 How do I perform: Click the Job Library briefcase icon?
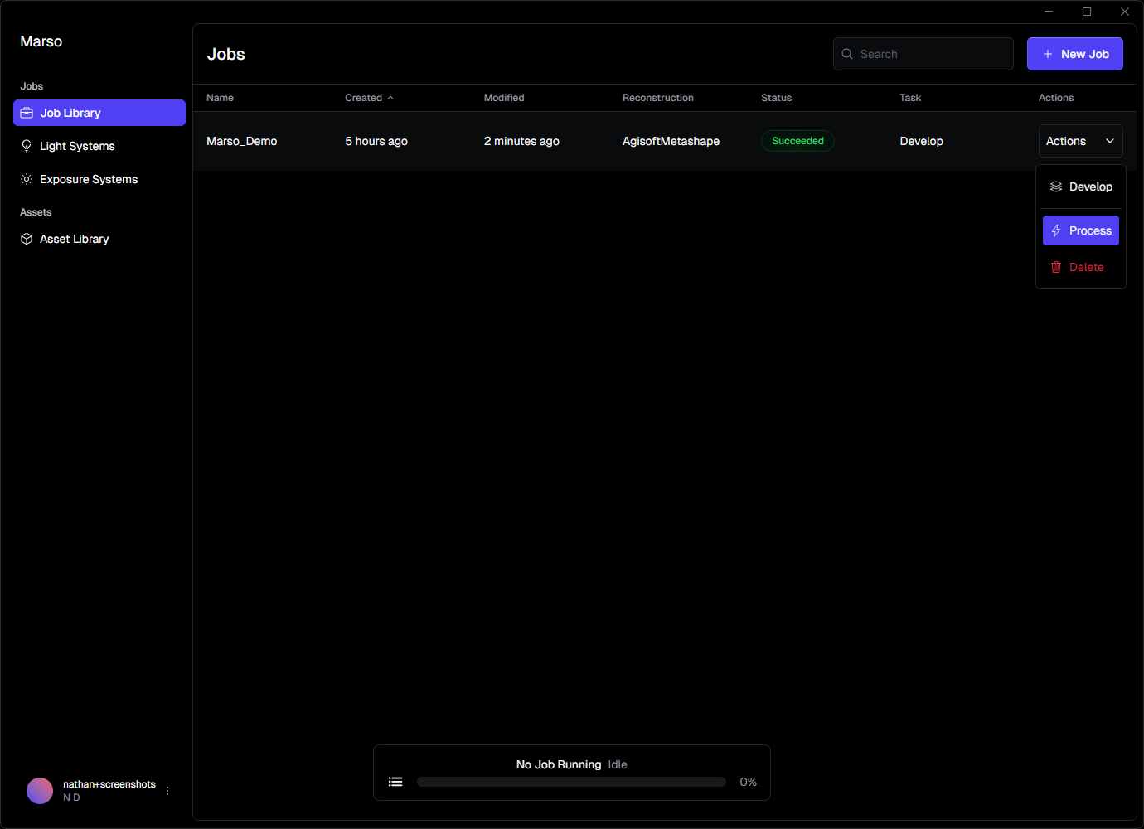coord(27,113)
